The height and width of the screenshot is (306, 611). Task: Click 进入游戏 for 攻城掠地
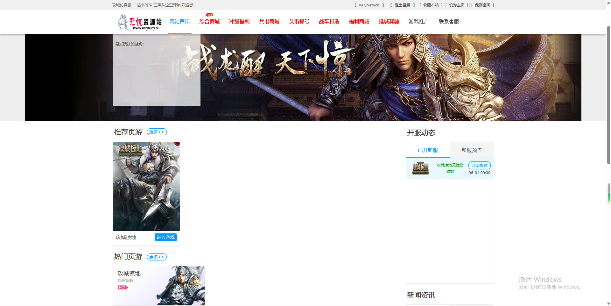pos(166,237)
